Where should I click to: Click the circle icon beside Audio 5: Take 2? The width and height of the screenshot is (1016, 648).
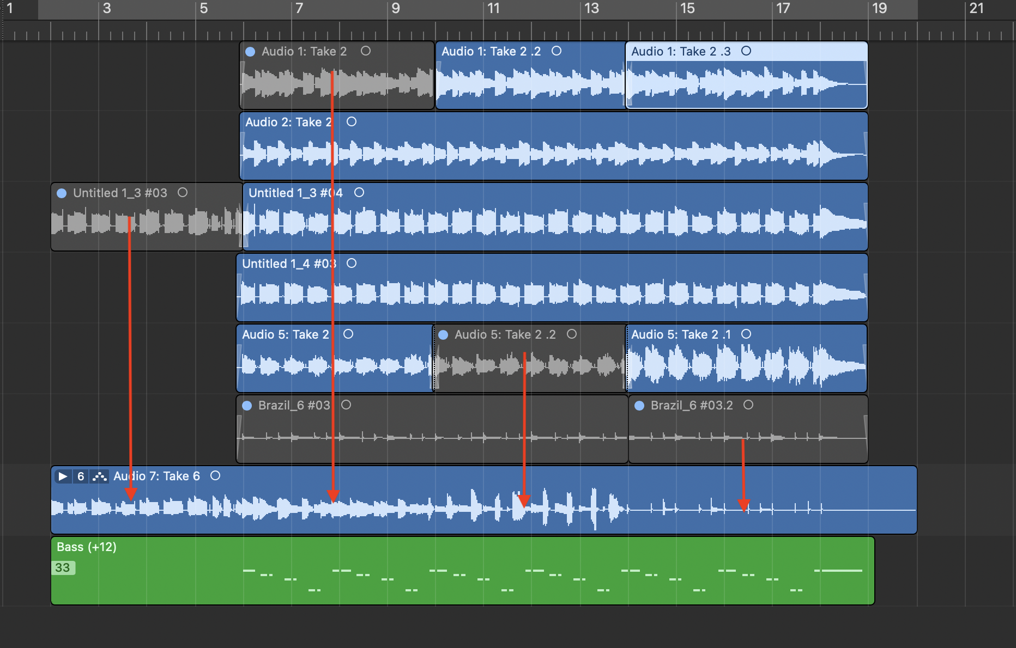(348, 334)
